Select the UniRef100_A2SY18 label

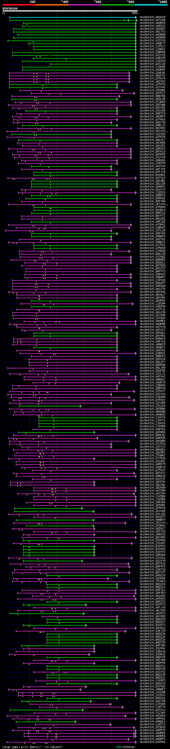tap(152, 40)
